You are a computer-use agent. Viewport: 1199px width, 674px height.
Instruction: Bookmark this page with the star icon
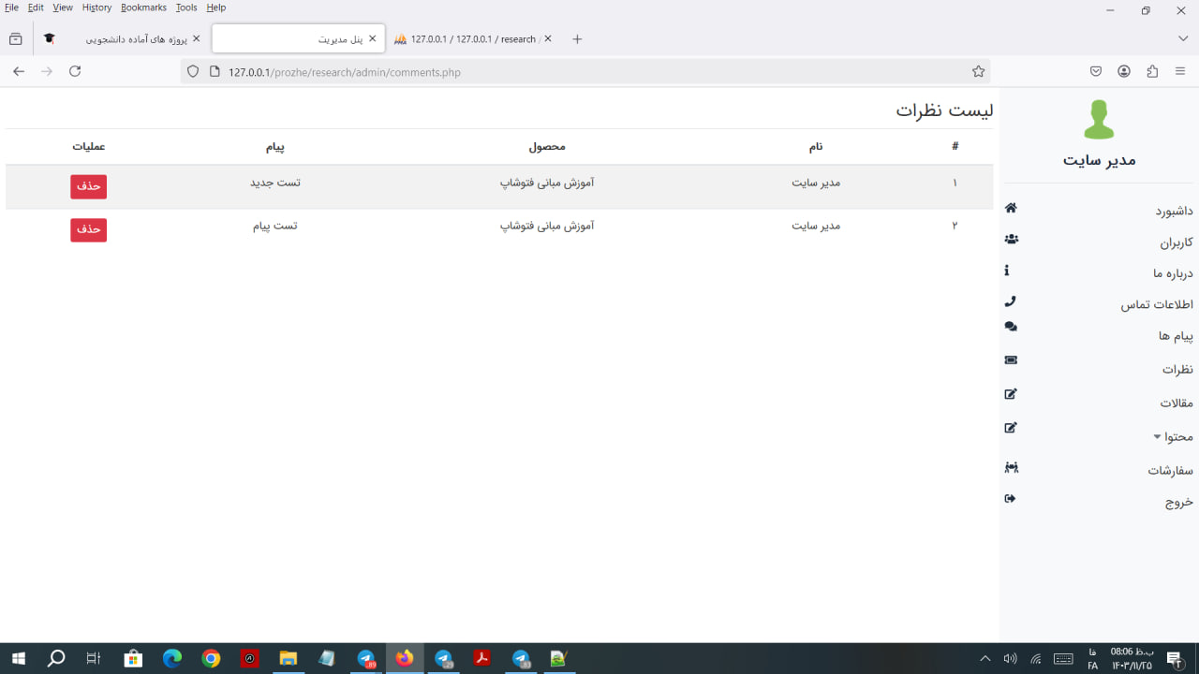pyautogui.click(x=978, y=71)
